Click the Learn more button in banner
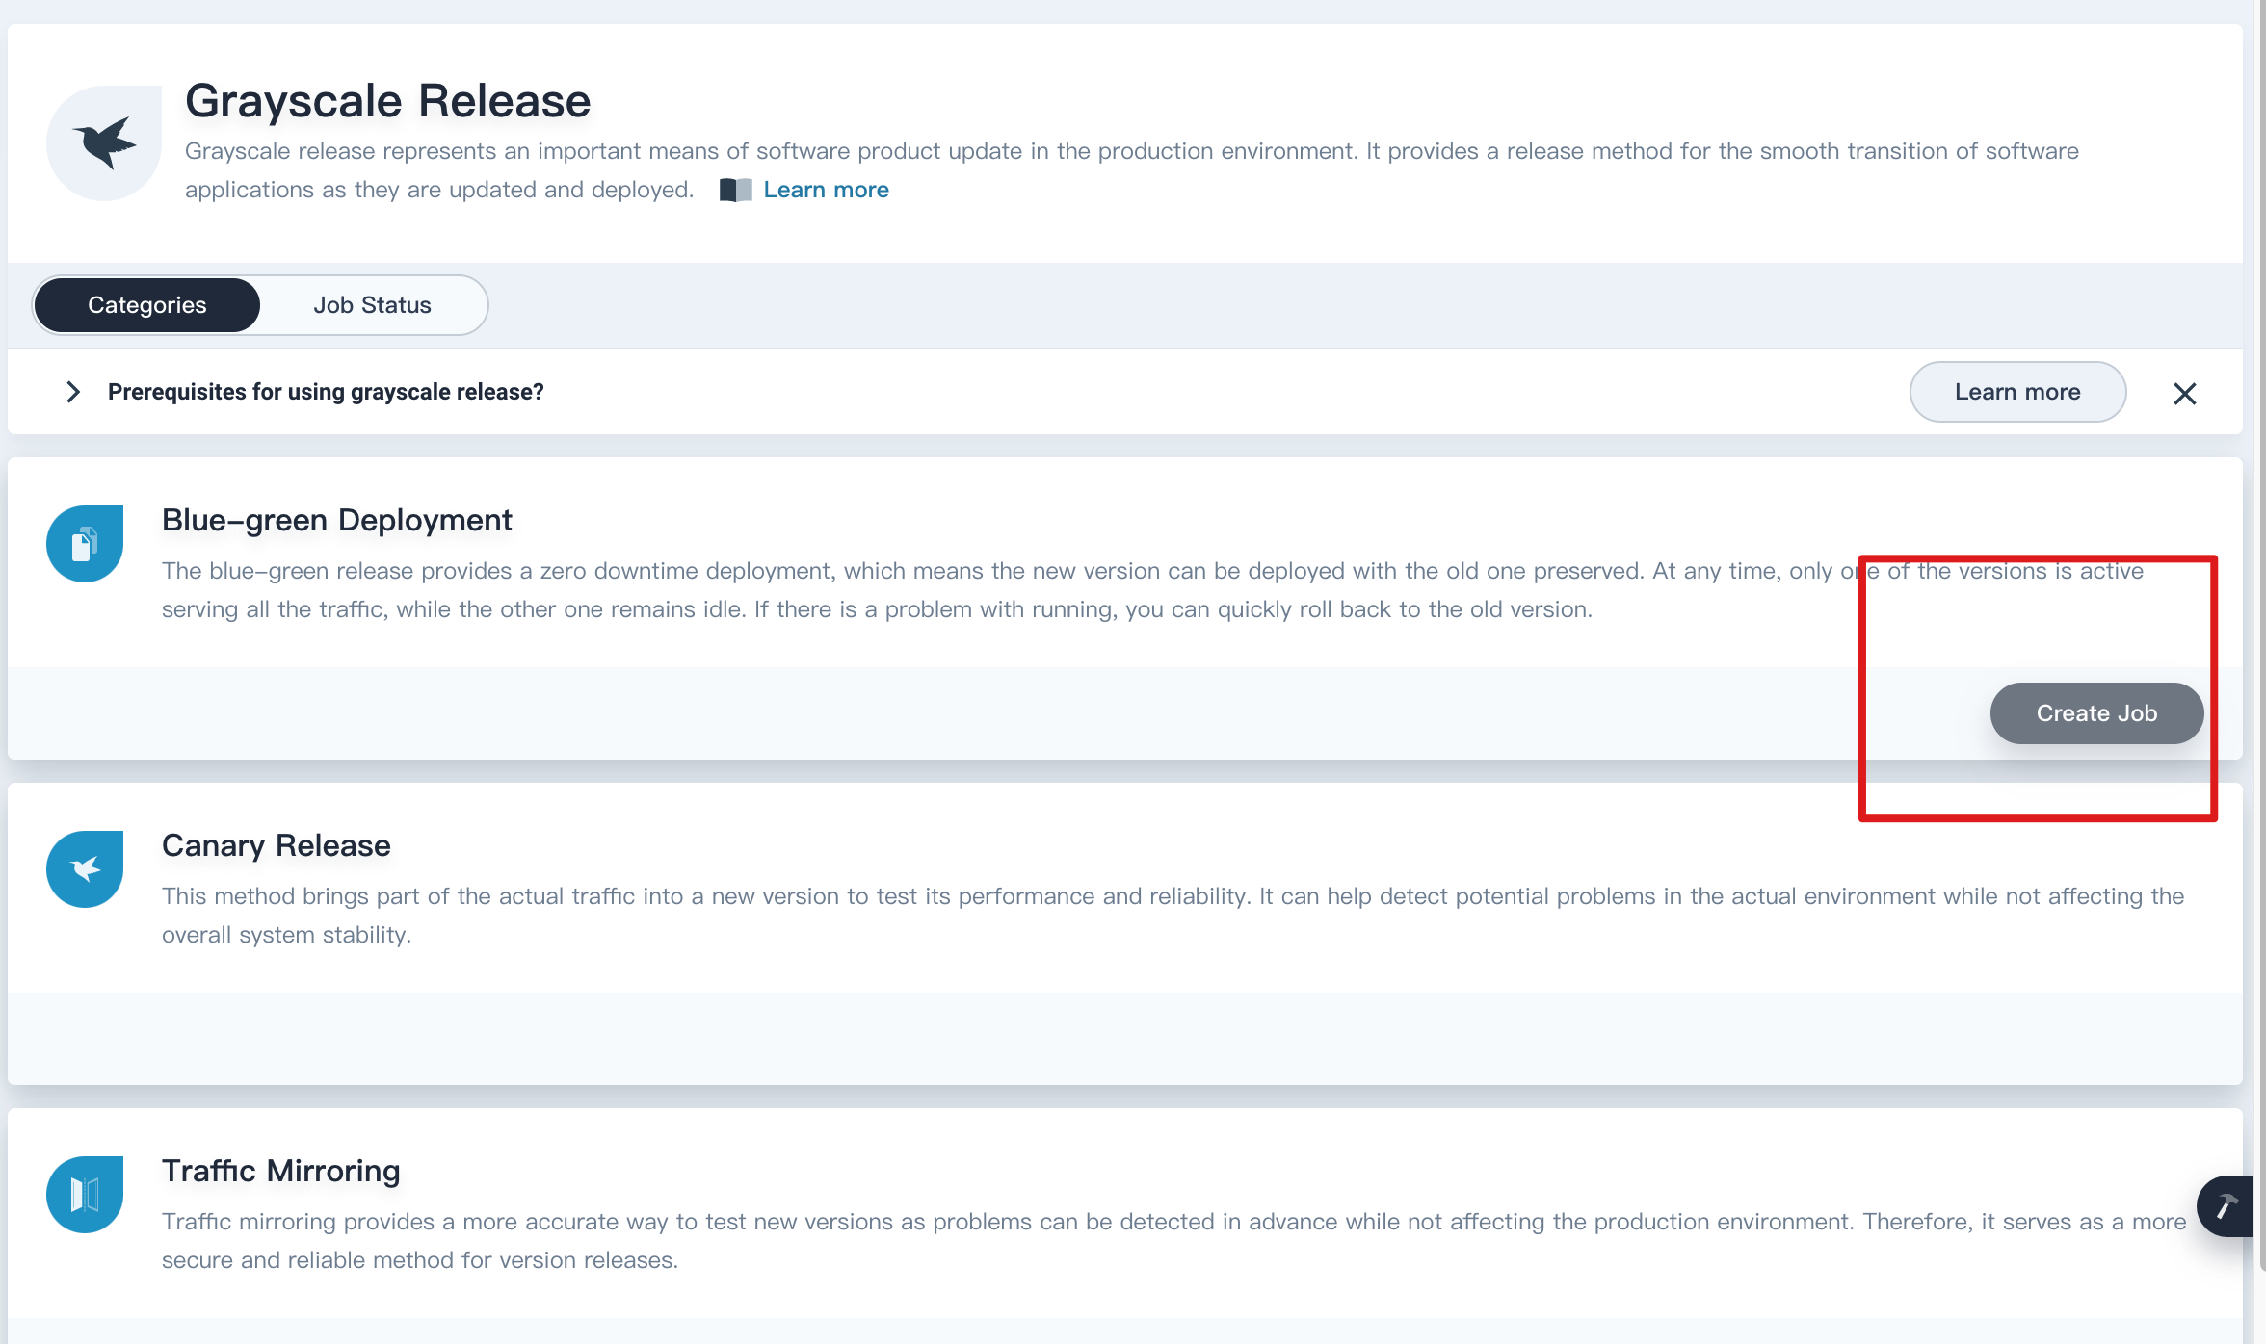The width and height of the screenshot is (2266, 1344). pos(2017,392)
